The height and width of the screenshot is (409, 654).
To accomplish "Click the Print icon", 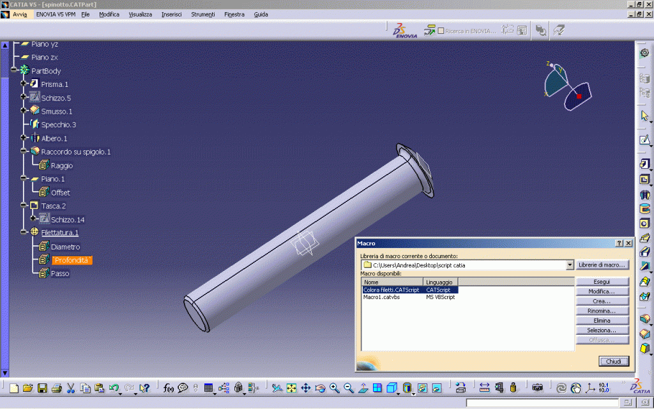I will [x=56, y=388].
